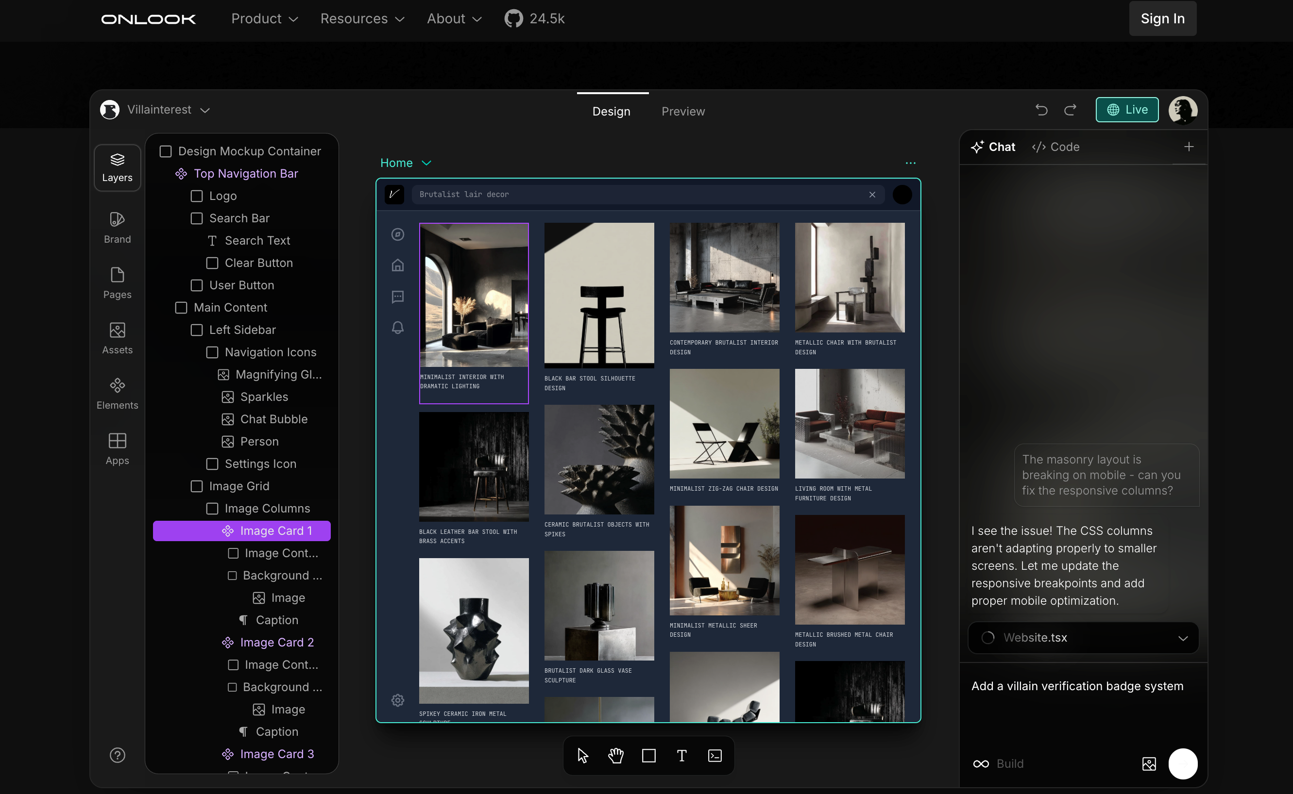Select the text insert tool
1293x794 pixels.
click(x=681, y=756)
